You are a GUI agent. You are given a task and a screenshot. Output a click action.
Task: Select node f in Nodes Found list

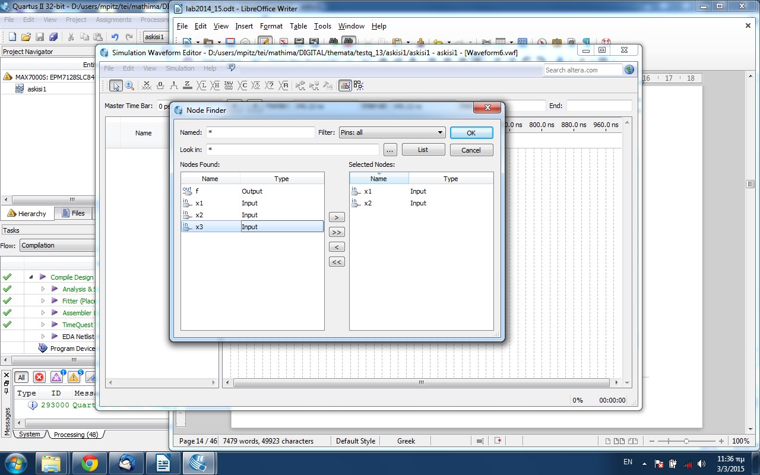pos(252,191)
